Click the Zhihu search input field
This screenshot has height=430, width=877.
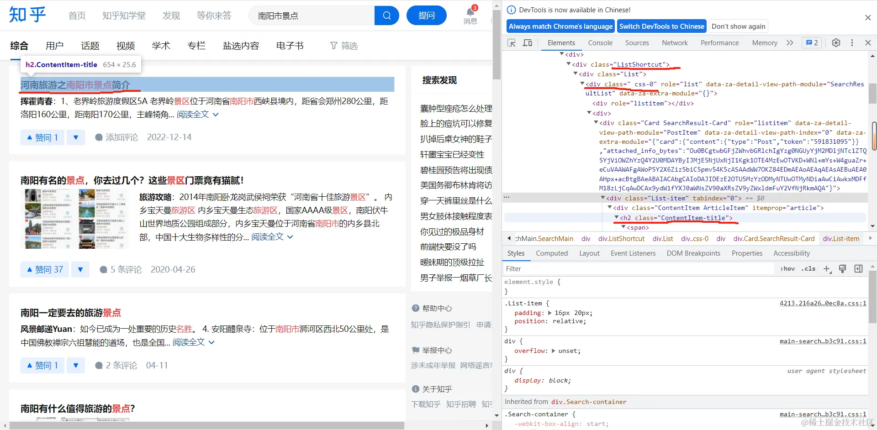[312, 16]
